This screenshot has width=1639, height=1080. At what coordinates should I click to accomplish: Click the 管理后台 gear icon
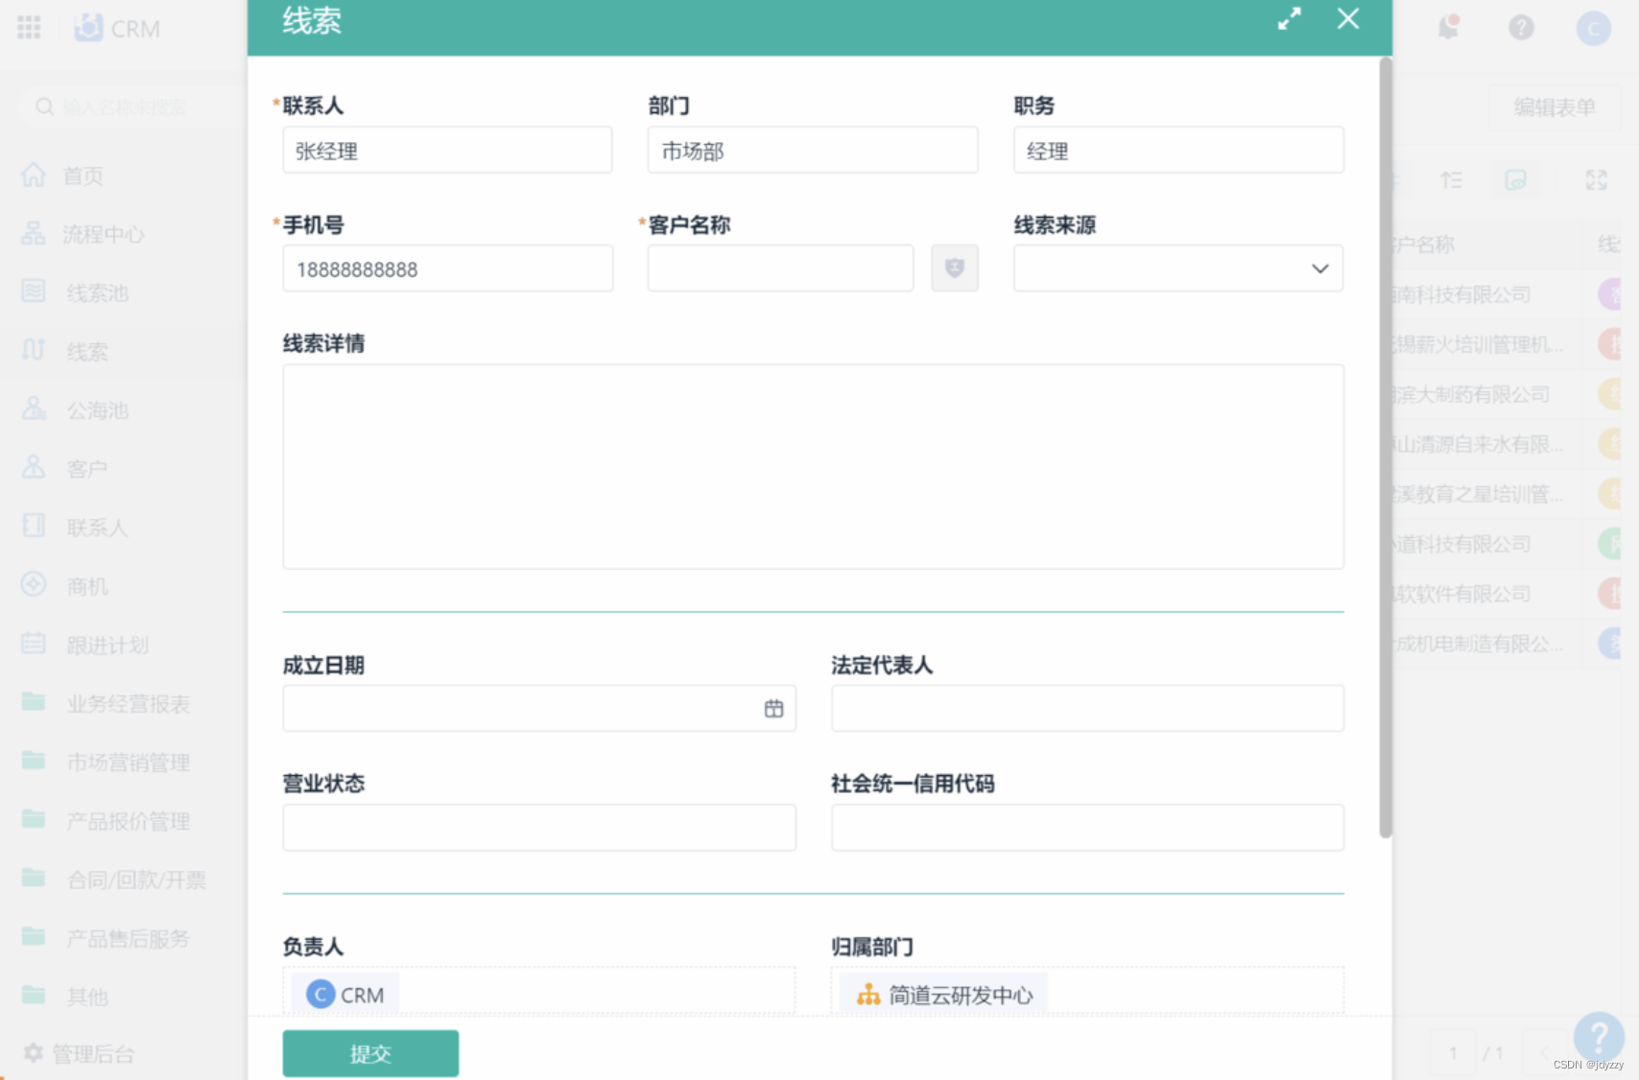pyautogui.click(x=33, y=1053)
